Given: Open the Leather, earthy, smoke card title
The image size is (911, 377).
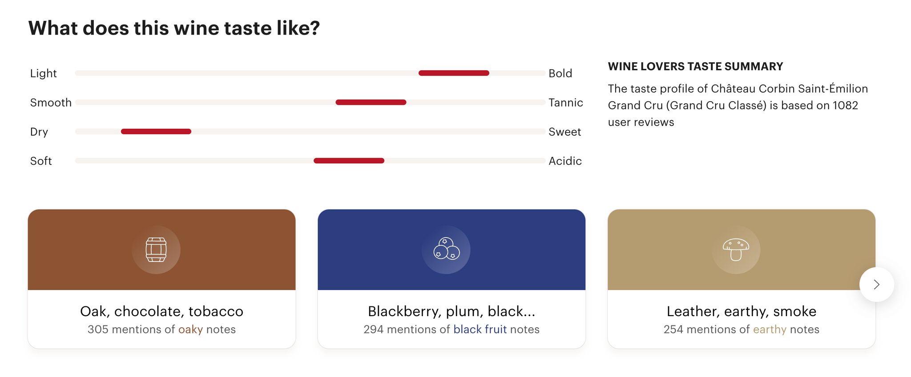Looking at the screenshot, I should (742, 311).
